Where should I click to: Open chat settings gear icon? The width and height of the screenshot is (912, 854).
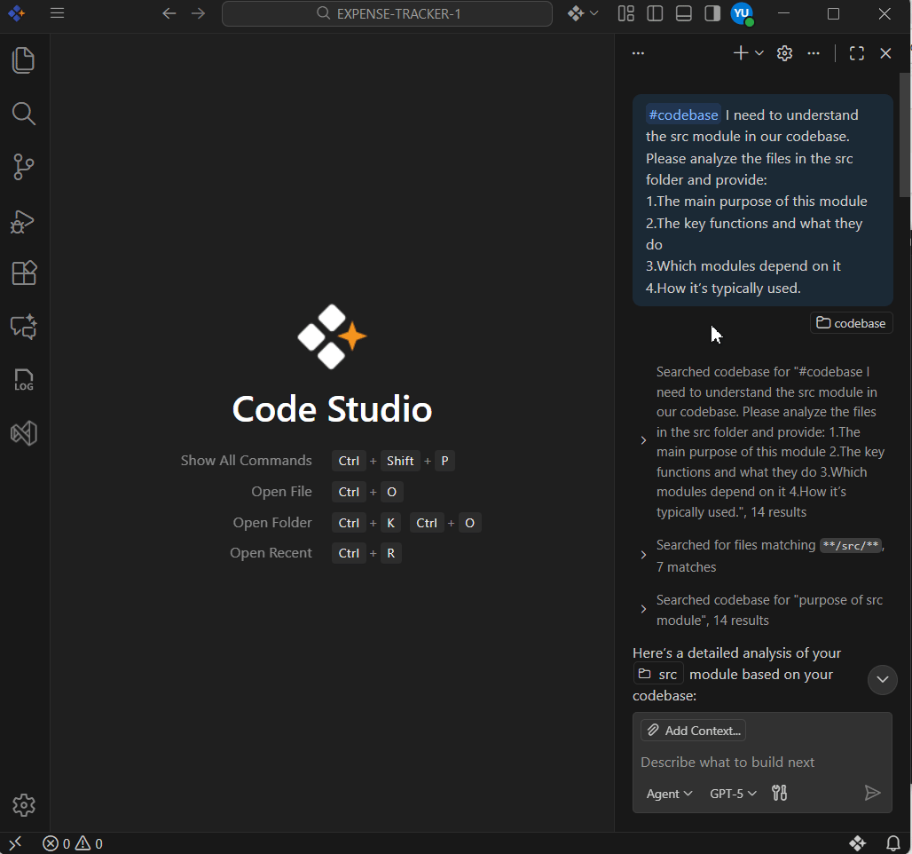click(784, 53)
